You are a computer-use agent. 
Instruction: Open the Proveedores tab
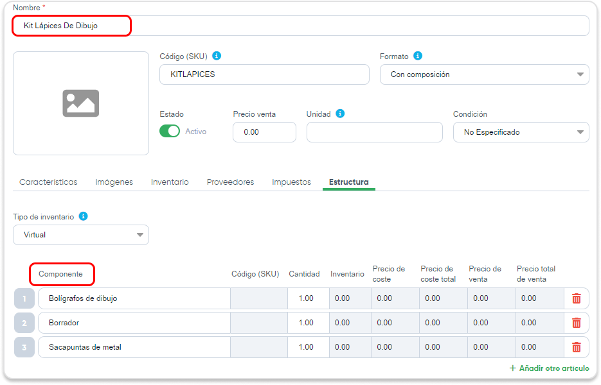(230, 182)
